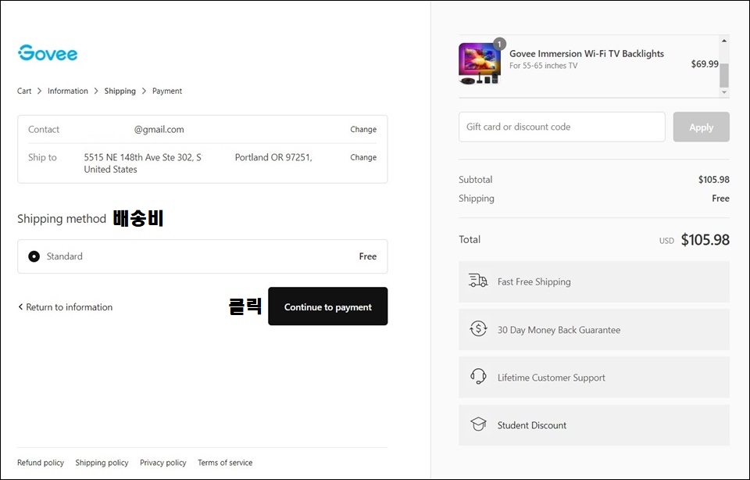Open the Shipping policy link

[102, 463]
